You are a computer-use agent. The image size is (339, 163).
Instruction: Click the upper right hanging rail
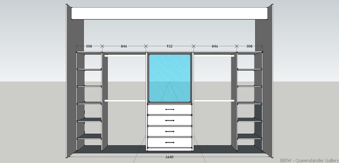214,56
